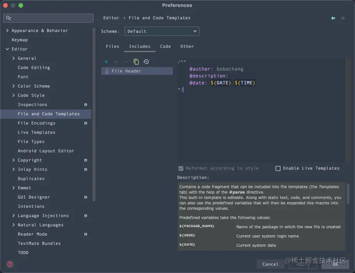The width and height of the screenshot is (355, 273).
Task: Click the blue Create Template plus icon
Action: 106,62
